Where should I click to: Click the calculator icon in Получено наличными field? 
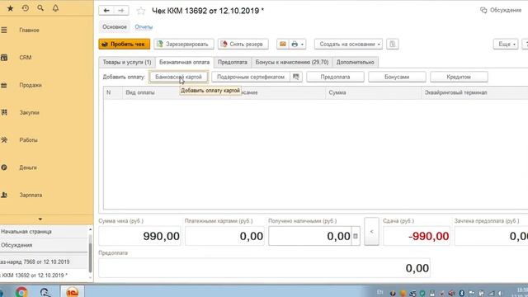tap(356, 236)
